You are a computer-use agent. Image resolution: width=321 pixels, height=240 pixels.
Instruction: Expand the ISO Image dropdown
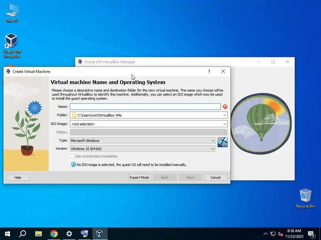point(224,124)
